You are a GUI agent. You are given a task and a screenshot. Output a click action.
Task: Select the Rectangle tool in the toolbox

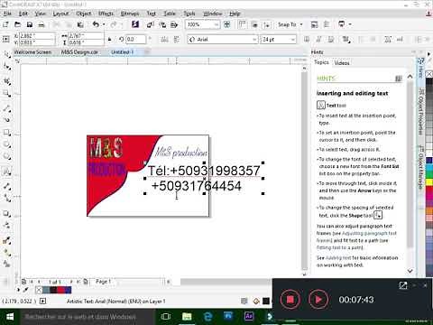[6, 133]
